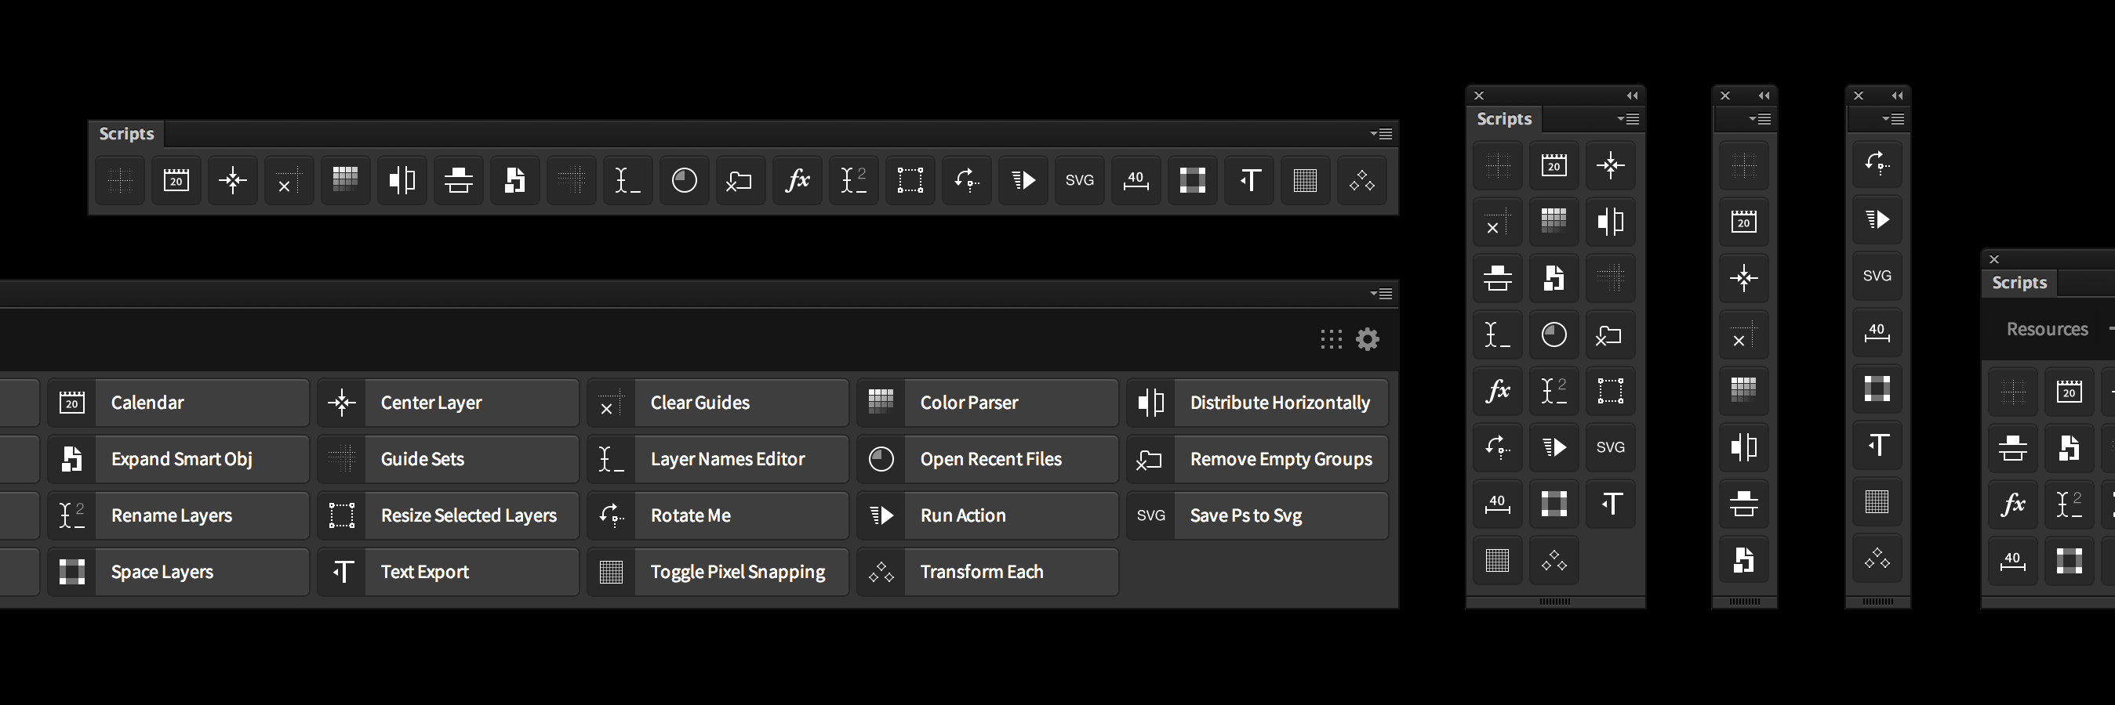Screen dimensions: 2115x705
Task: Click Color Parser icon in the narrow single-column panel
Action: (1745, 391)
